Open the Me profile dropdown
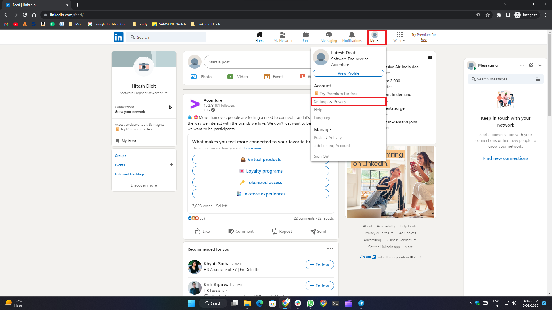The image size is (552, 310). coord(375,37)
